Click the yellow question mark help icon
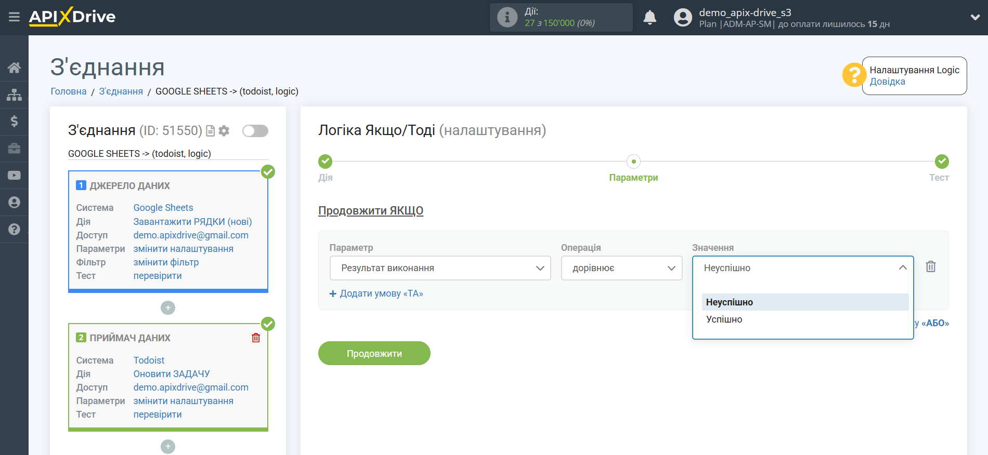This screenshot has height=455, width=988. tap(854, 75)
